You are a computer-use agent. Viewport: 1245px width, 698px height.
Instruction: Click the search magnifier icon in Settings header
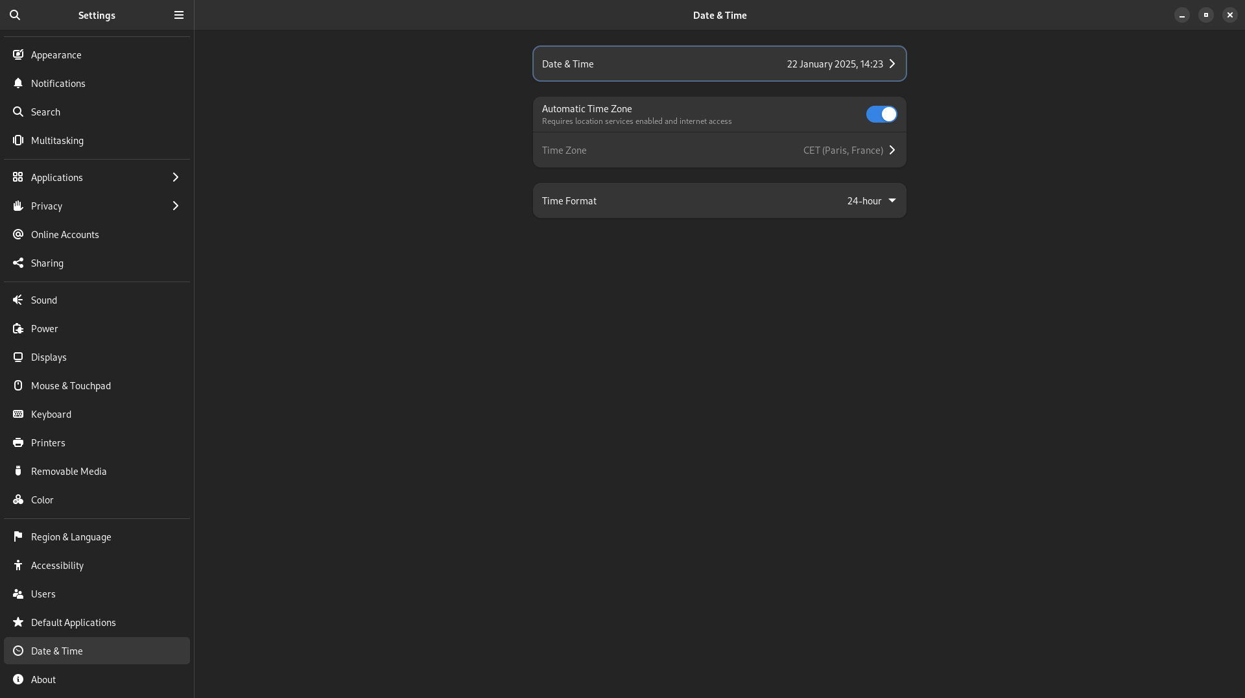coord(15,15)
